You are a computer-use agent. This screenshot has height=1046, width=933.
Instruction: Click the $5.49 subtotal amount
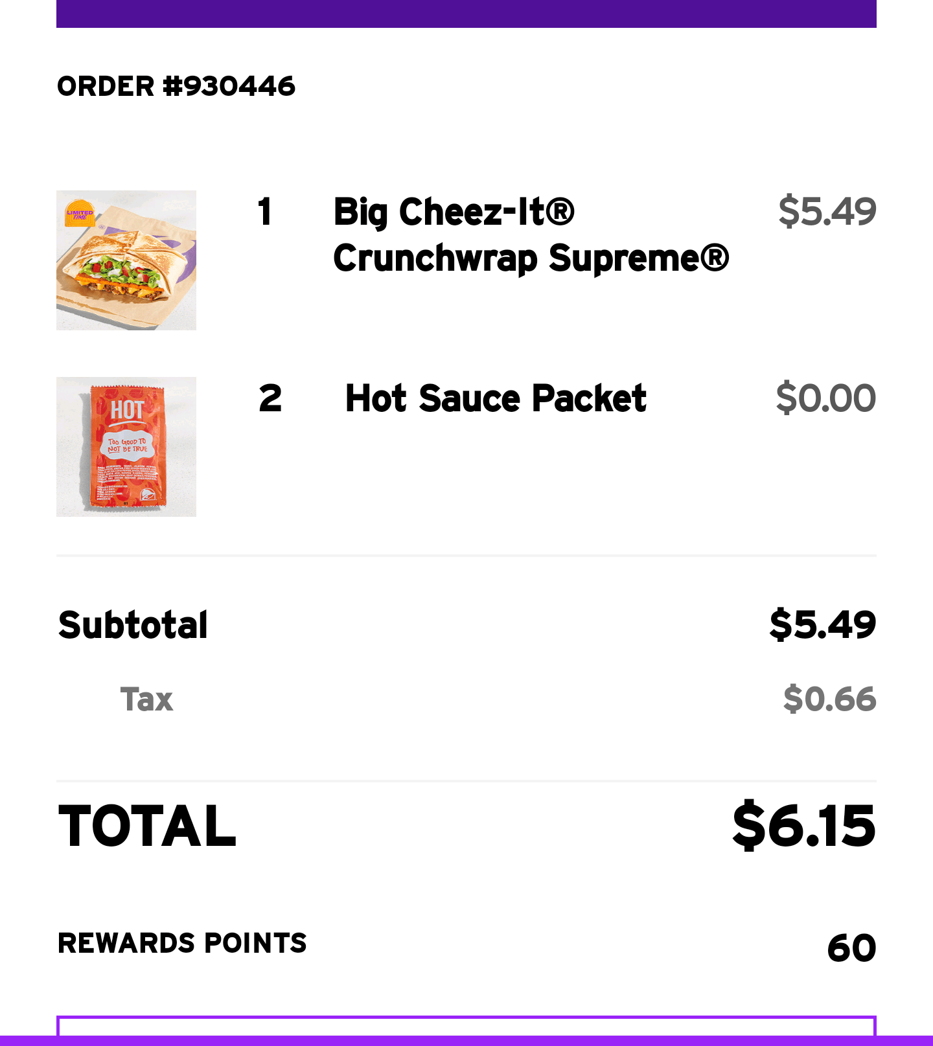pyautogui.click(x=822, y=625)
